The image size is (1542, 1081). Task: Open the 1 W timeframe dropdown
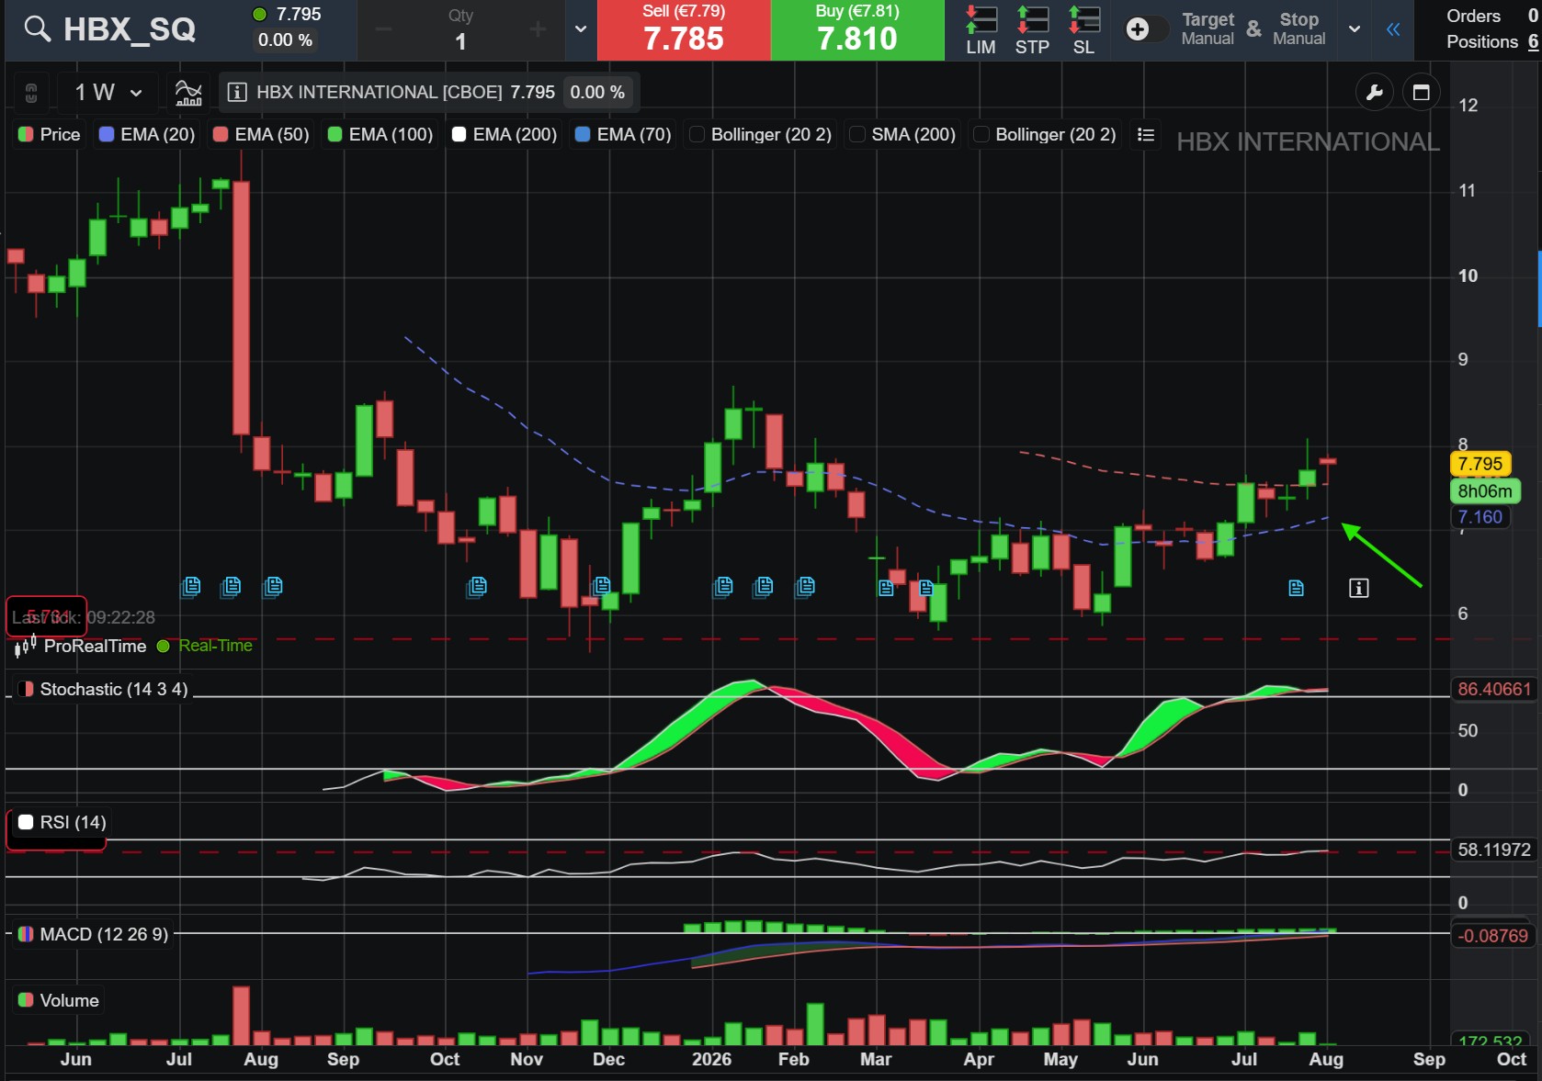pos(108,92)
